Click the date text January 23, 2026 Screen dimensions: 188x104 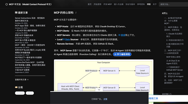click(21, 33)
